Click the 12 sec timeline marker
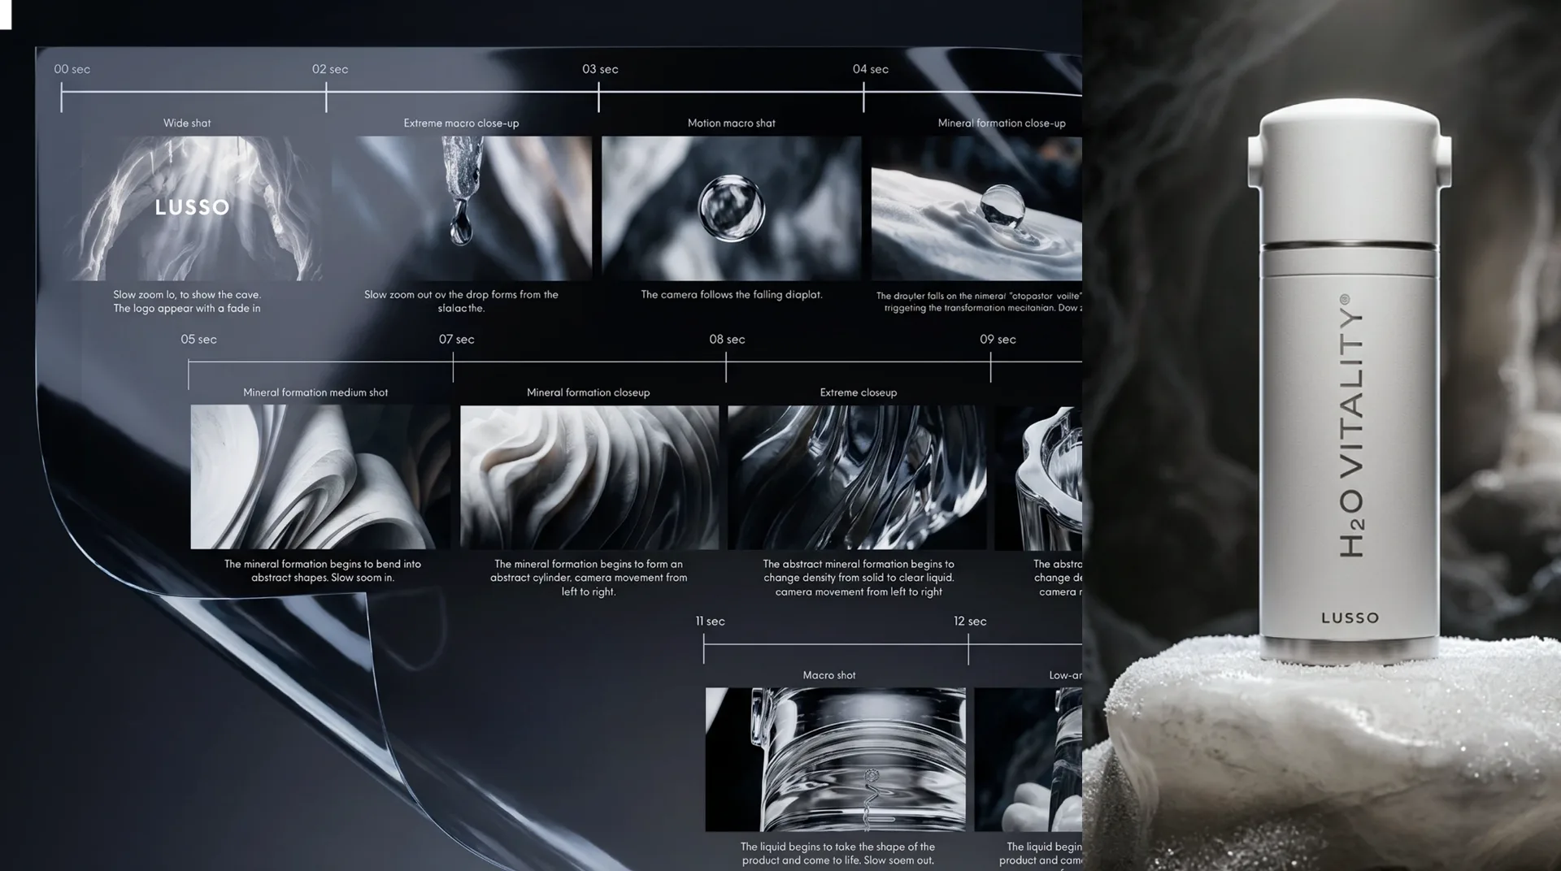The image size is (1561, 871). (970, 621)
